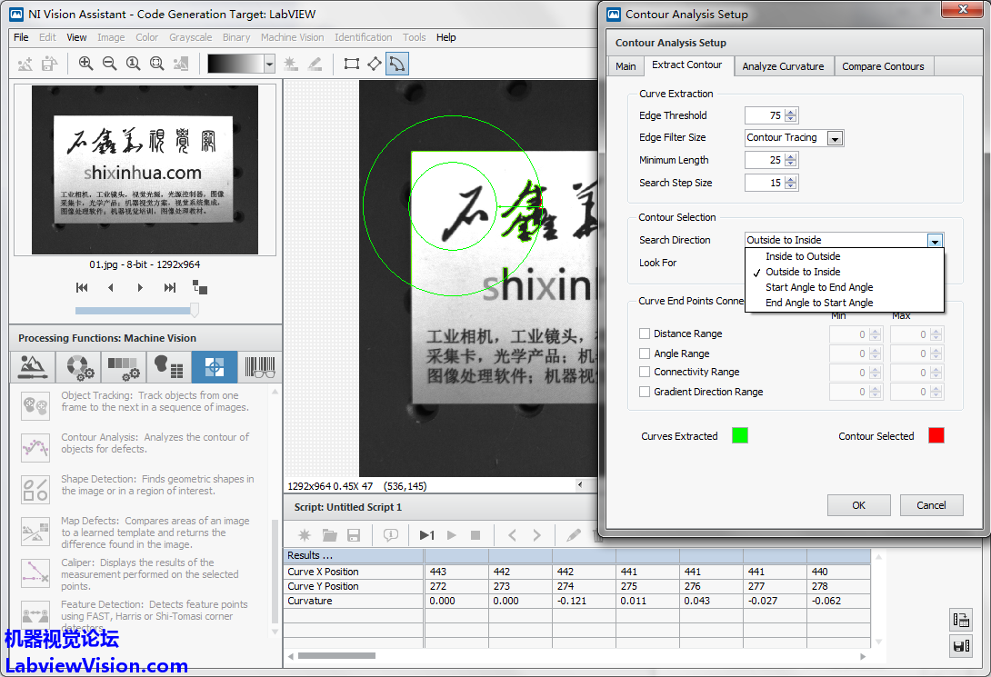Image resolution: width=991 pixels, height=677 pixels.
Task: Click the Zoom to Fit icon
Action: pyautogui.click(x=156, y=63)
